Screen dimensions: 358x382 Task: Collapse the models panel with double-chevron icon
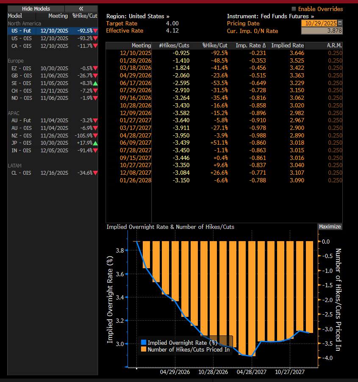pos(81,9)
